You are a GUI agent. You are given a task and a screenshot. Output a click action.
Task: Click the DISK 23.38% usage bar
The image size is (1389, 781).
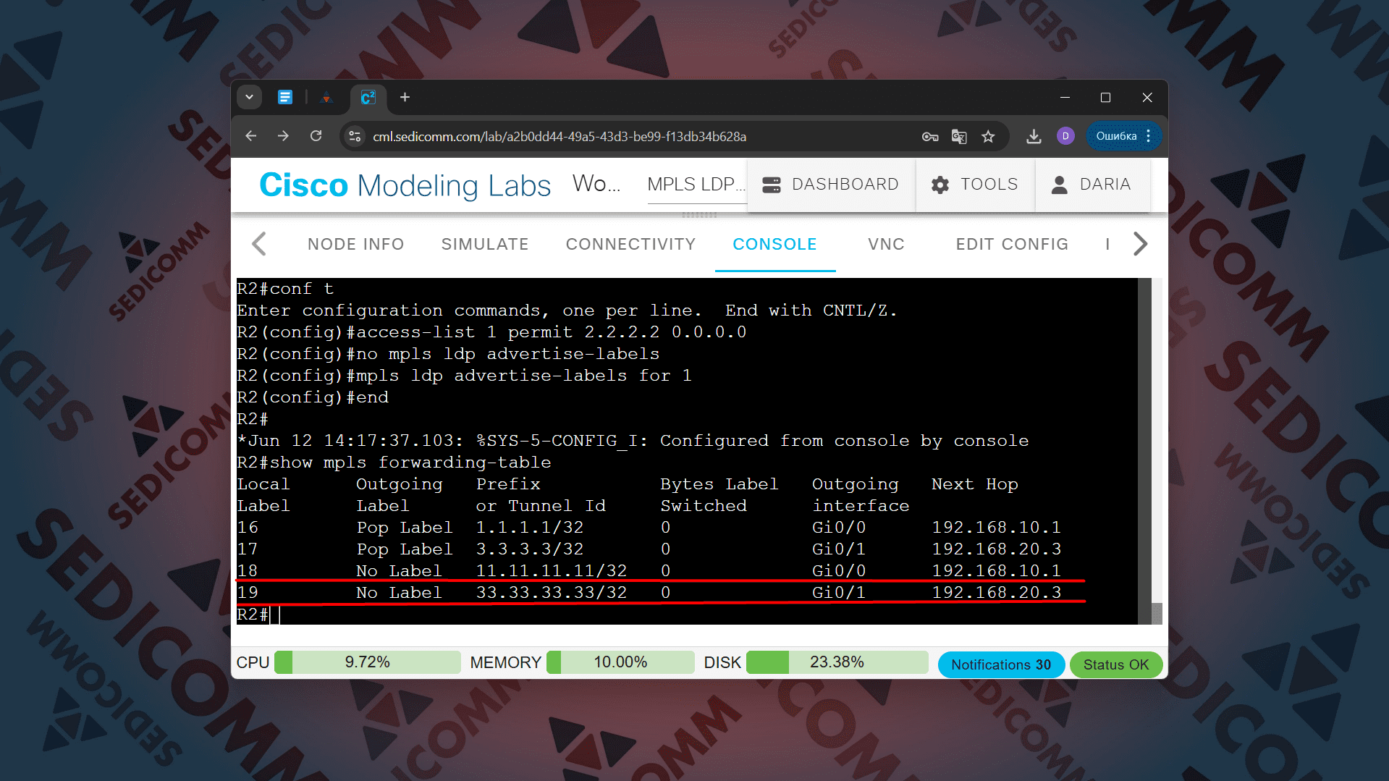click(x=837, y=662)
